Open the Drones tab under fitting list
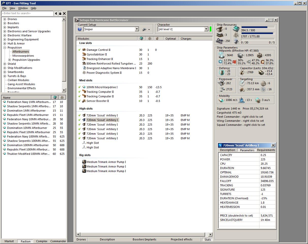Screen dimensions: 308x244 81,239
